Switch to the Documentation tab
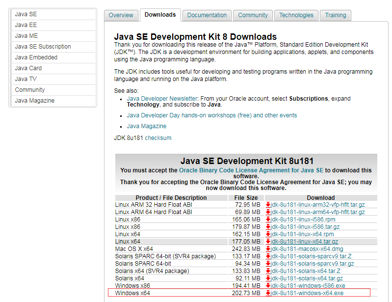Viewport: 392px width, 302px height. (207, 15)
